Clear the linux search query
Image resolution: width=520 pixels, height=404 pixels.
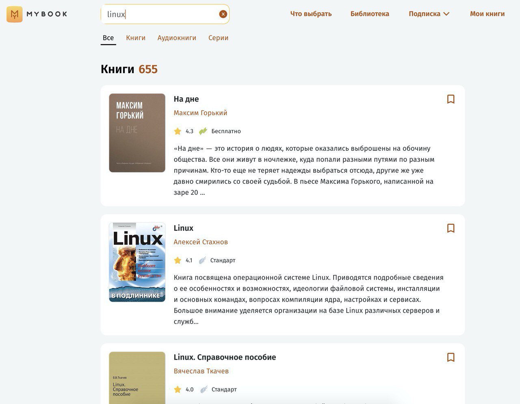click(223, 14)
